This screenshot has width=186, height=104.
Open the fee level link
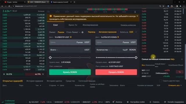[128, 25]
